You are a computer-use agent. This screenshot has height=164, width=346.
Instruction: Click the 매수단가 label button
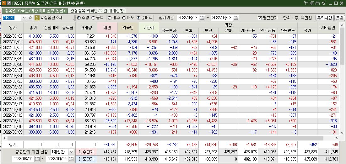coord(86,152)
